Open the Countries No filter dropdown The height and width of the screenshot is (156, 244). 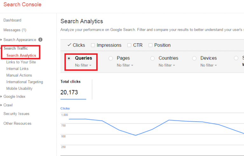[167, 65]
